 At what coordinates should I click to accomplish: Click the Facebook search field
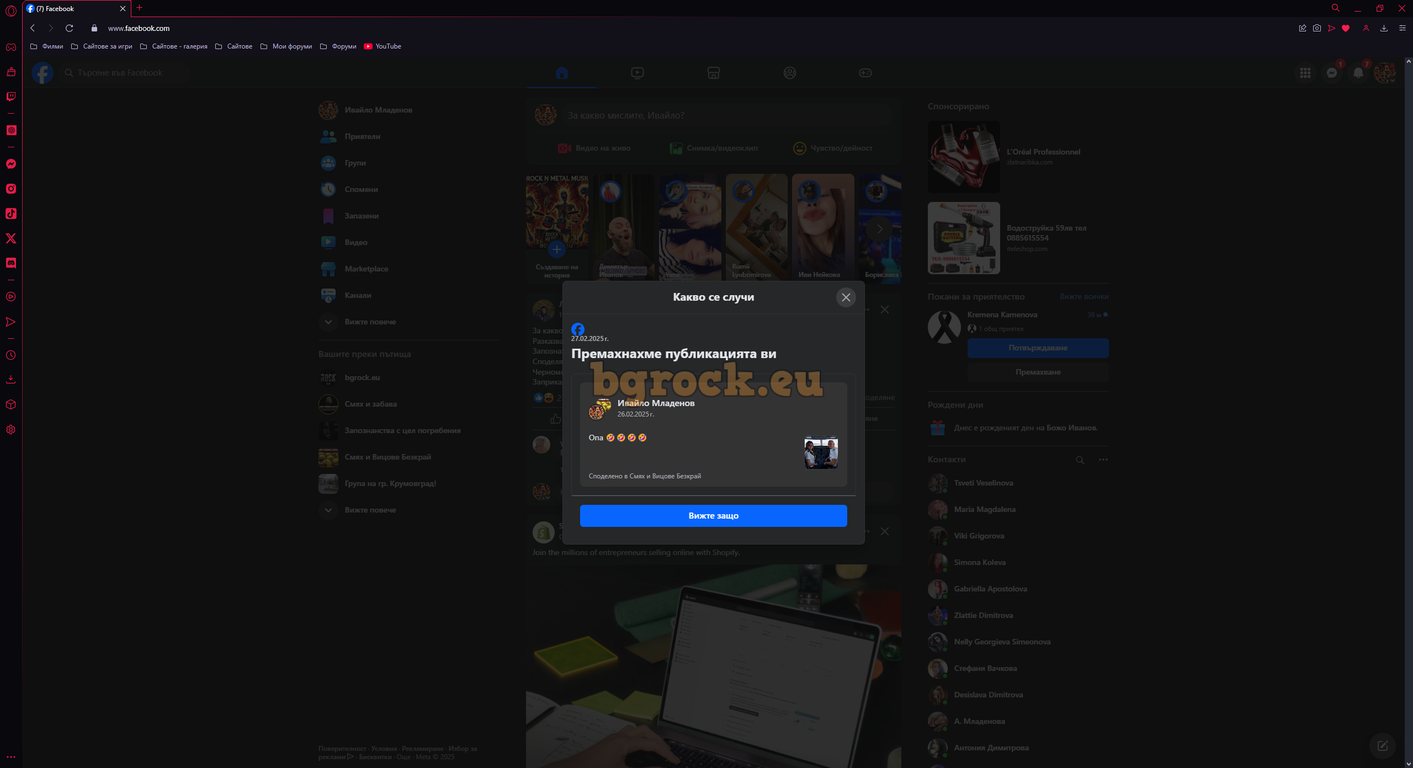(x=125, y=73)
